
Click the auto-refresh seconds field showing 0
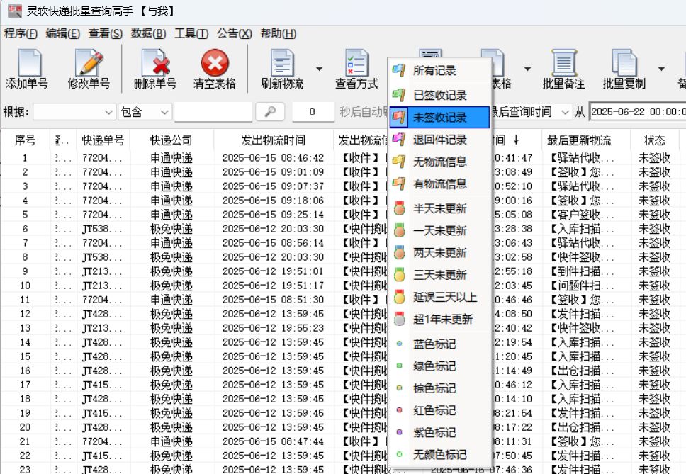(313, 112)
